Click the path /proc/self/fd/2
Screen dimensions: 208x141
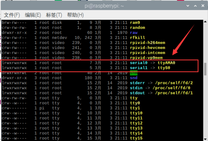pyautogui.click(x=174, y=83)
